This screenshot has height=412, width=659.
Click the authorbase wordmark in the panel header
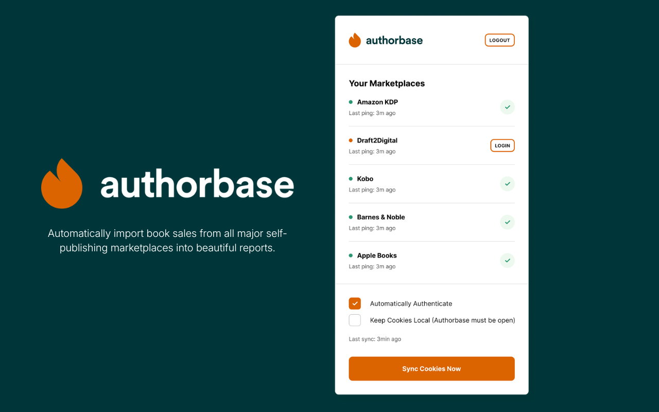point(394,40)
